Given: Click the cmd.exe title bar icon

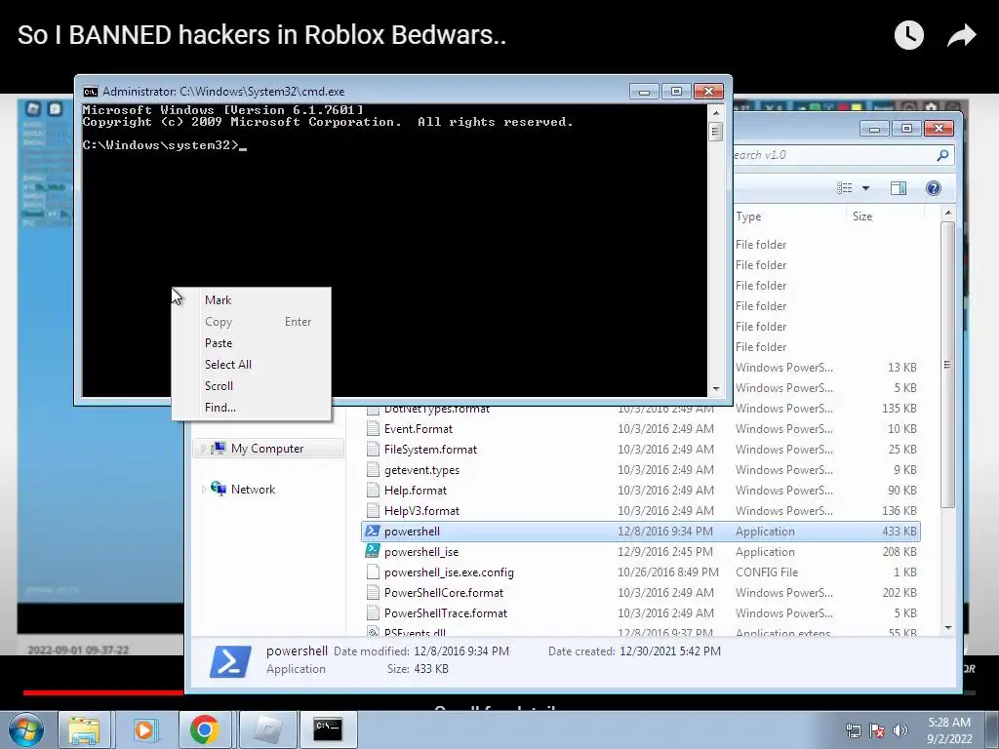Looking at the screenshot, I should pyautogui.click(x=91, y=91).
